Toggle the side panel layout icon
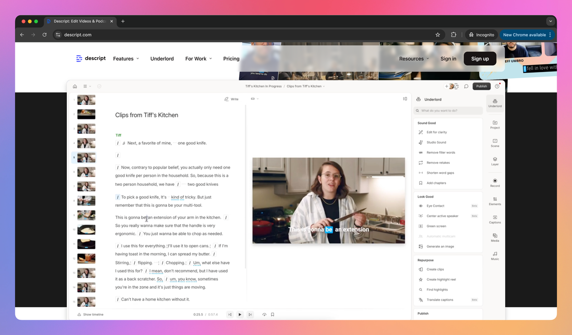Screen dimensions: 572x335 tap(405, 99)
